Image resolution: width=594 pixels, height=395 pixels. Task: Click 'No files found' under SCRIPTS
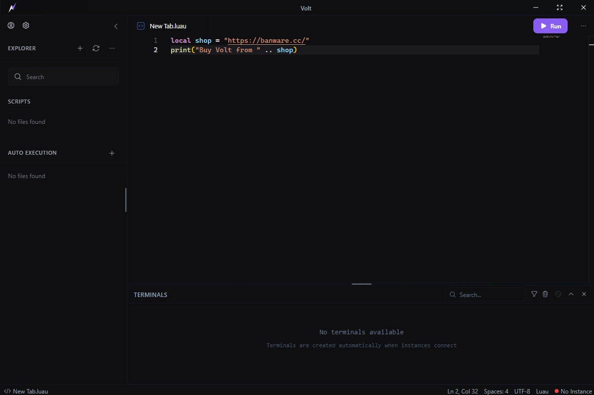(x=26, y=121)
